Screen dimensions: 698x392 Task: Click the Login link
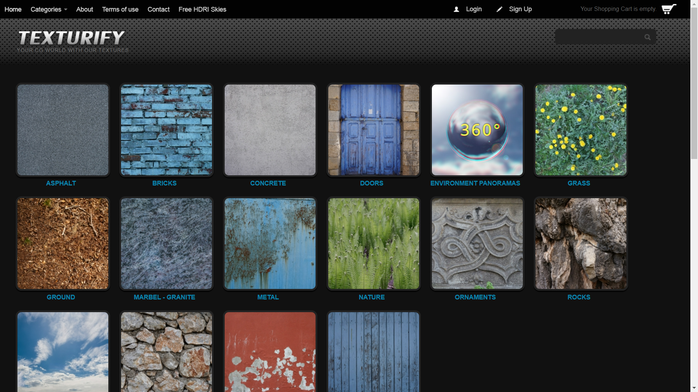[x=474, y=9]
